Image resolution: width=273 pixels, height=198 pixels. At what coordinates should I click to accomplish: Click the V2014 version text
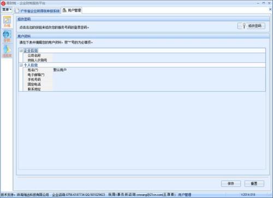tap(248, 195)
